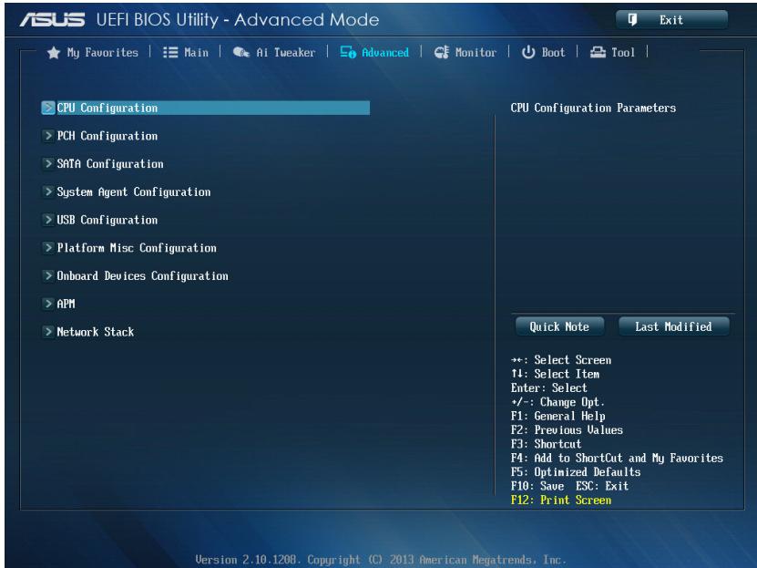Viewport: 757px width, 568px height.
Task: Expand USB Configuration arrow
Action: tap(47, 220)
